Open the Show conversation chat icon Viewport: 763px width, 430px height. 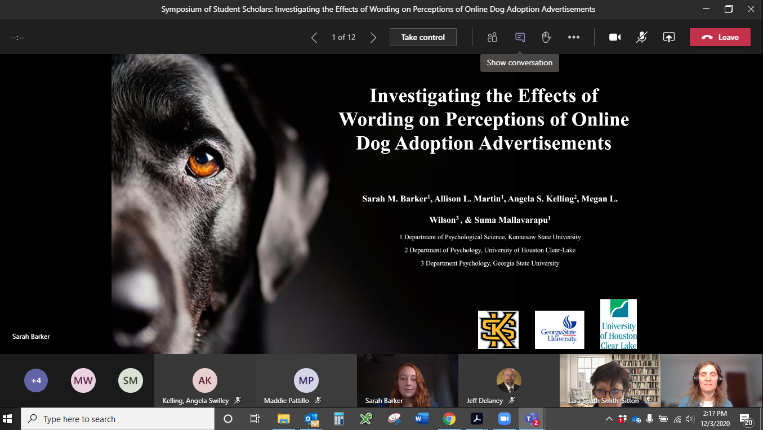click(520, 37)
